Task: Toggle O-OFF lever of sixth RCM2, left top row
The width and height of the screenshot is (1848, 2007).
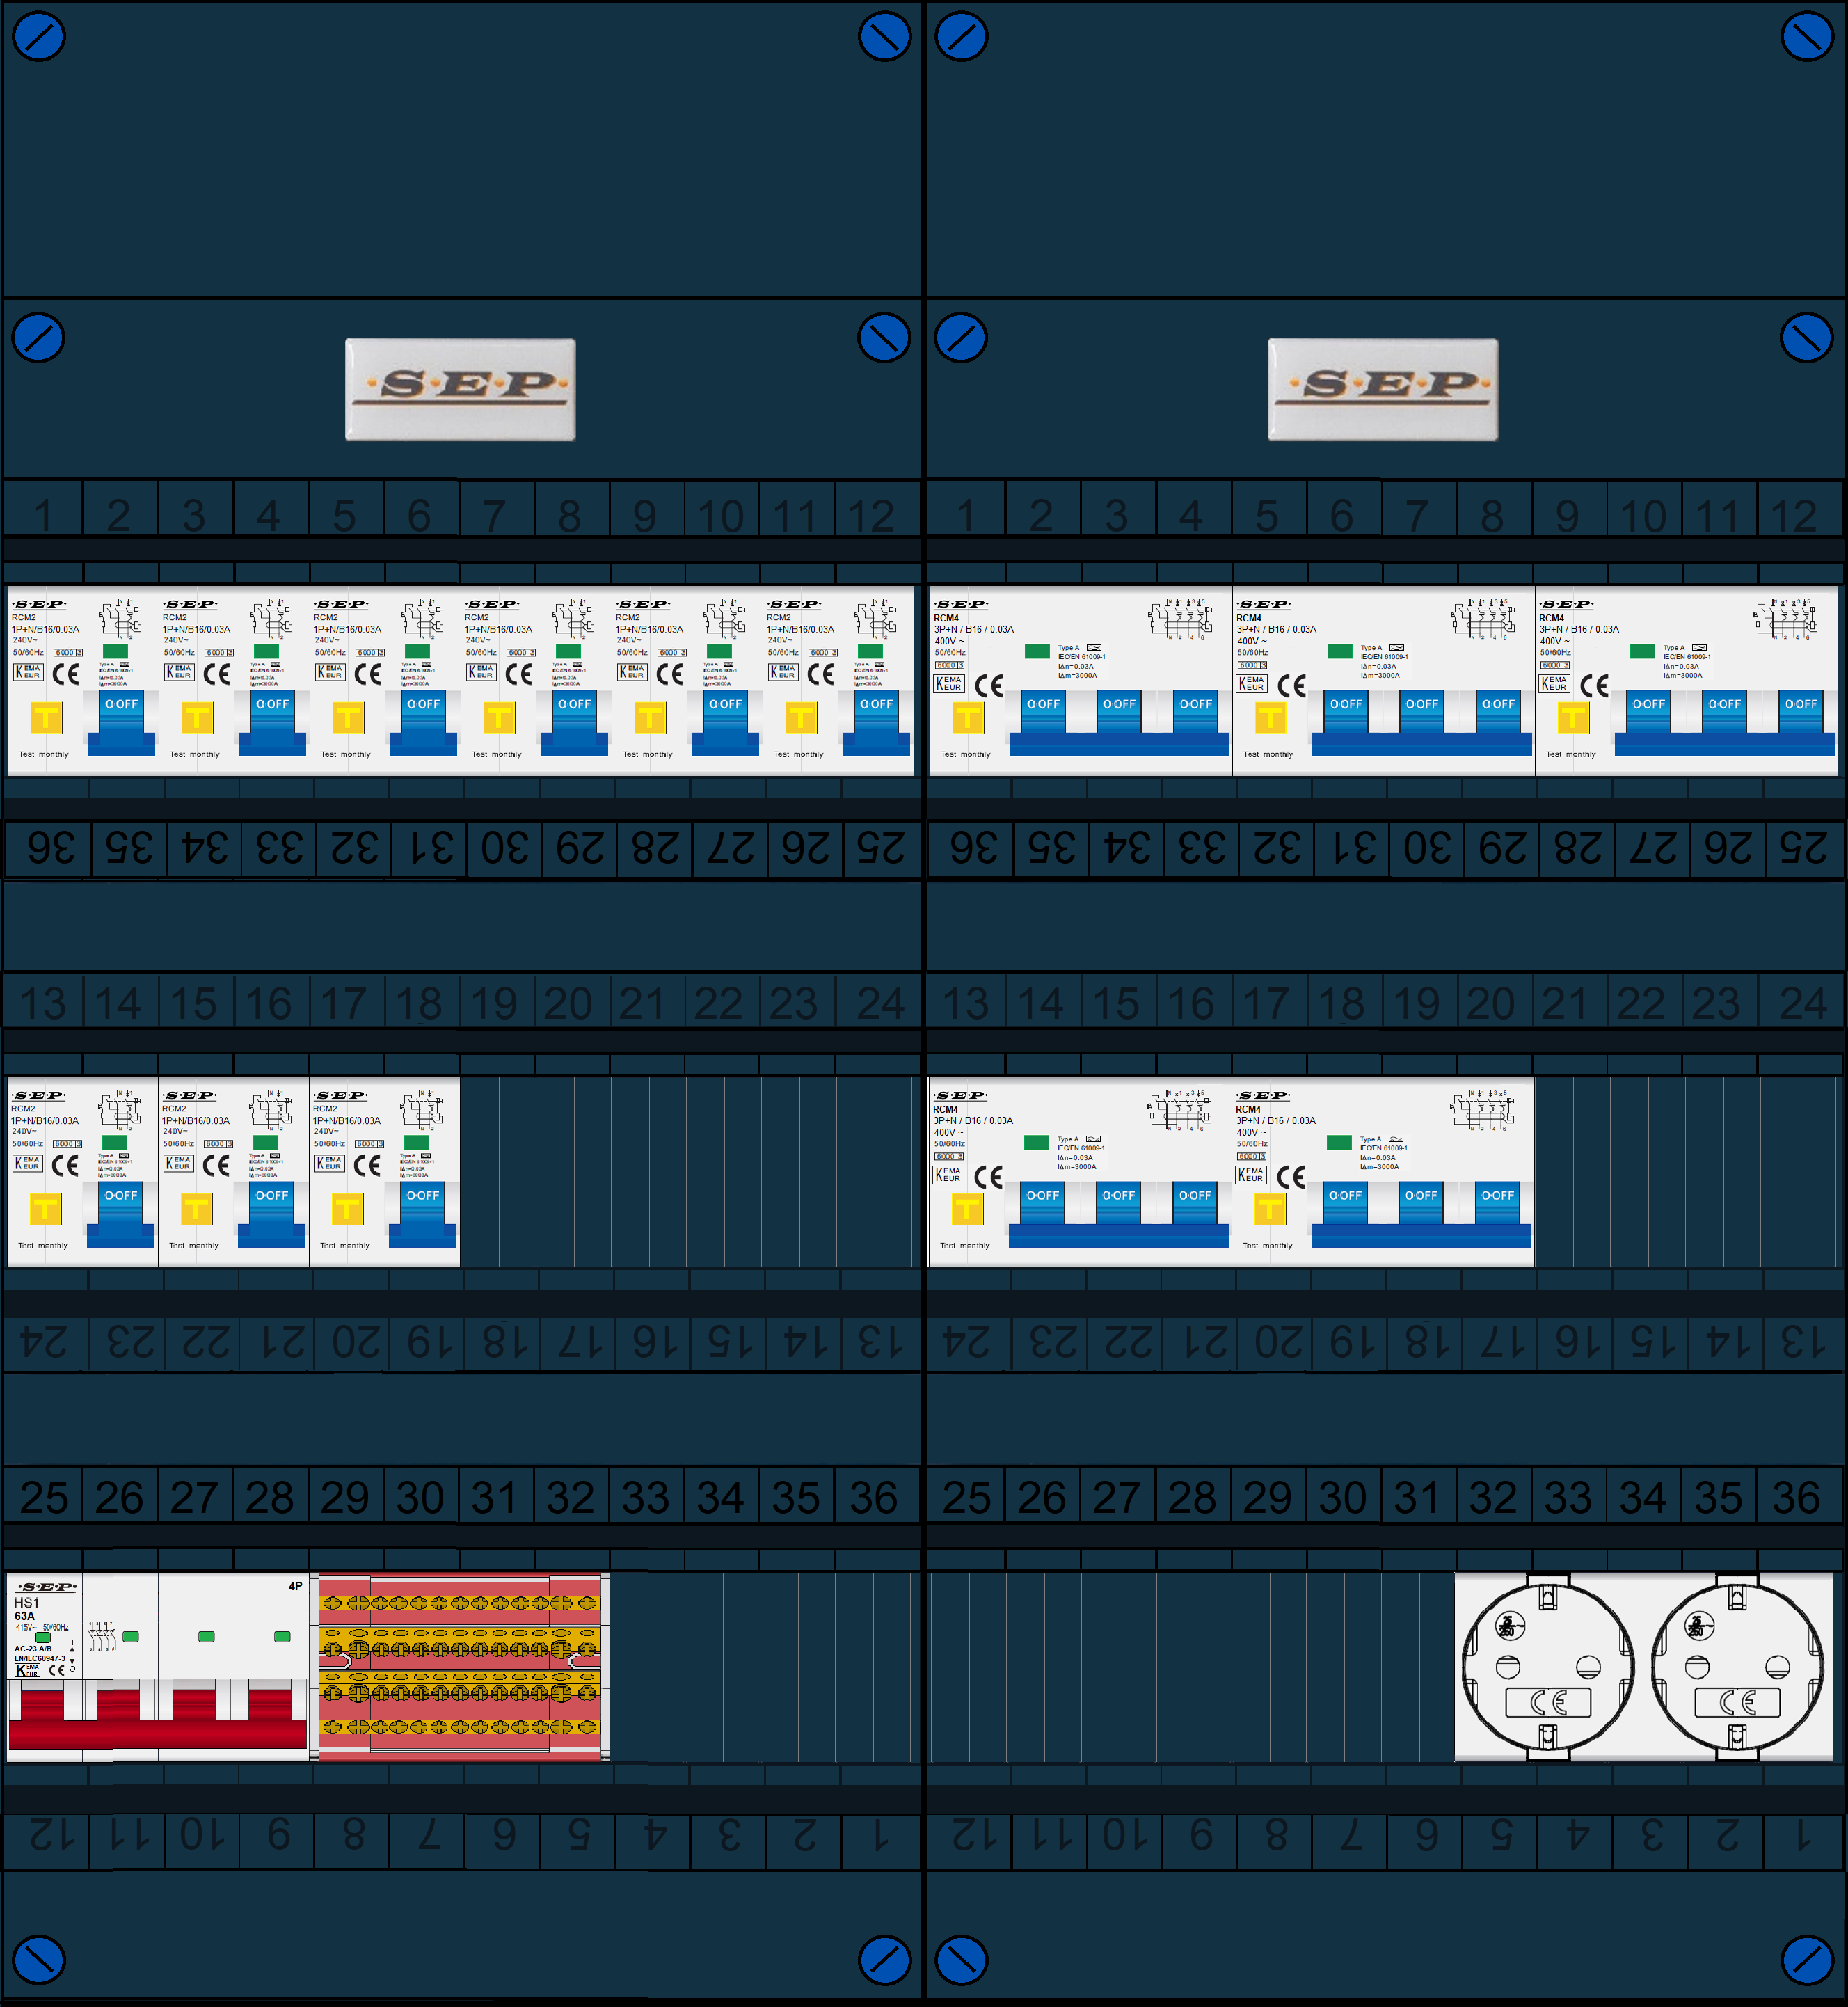Action: click(876, 722)
